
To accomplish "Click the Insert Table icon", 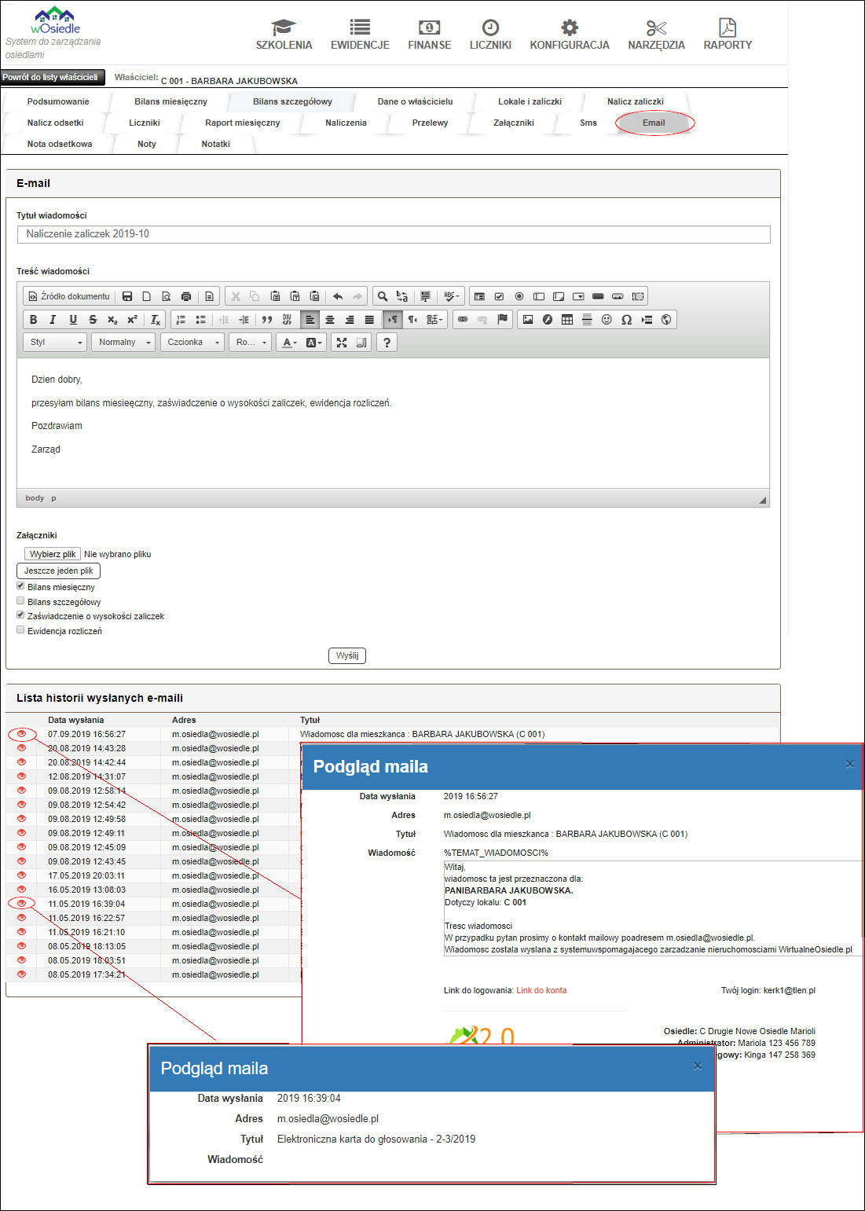I will pos(567,320).
